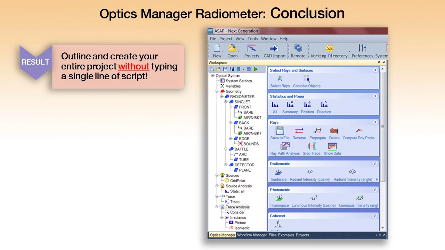Select the GridPolar source tree item
This screenshot has height=250, width=445.
point(237,181)
